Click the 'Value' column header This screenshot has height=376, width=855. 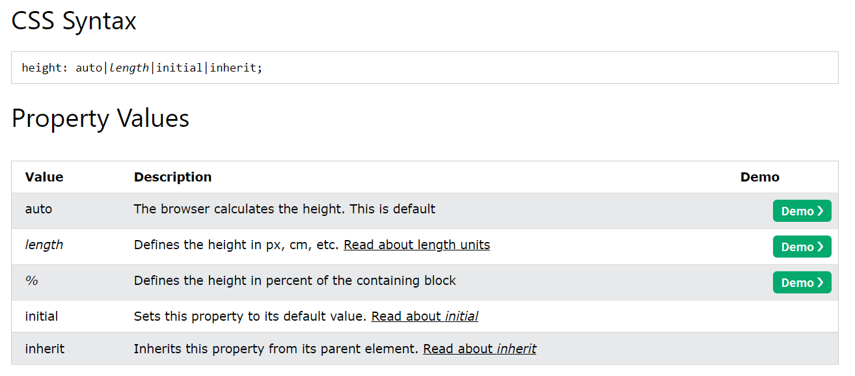(44, 177)
